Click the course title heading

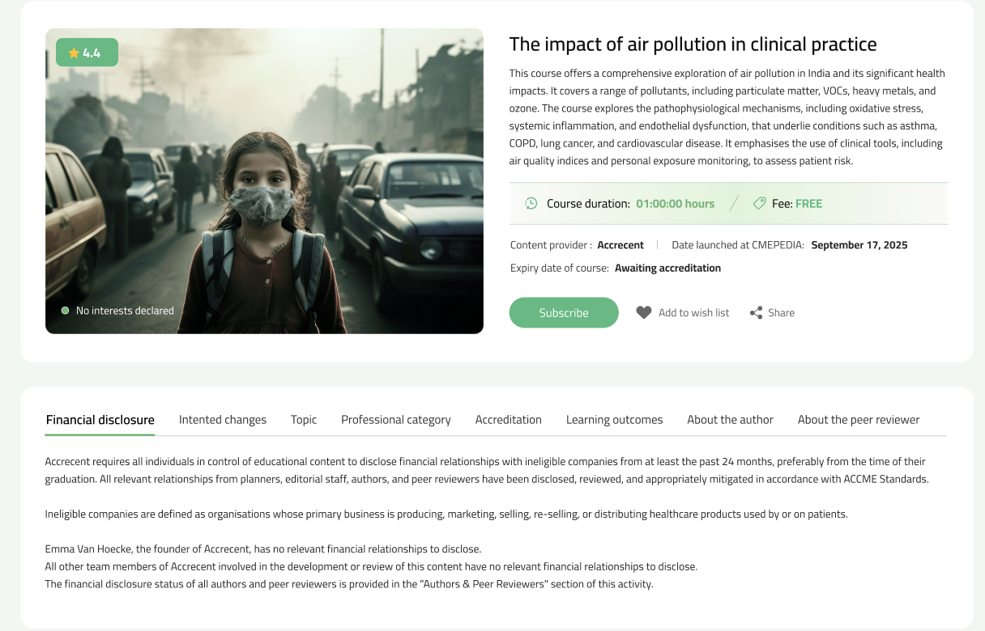(693, 44)
